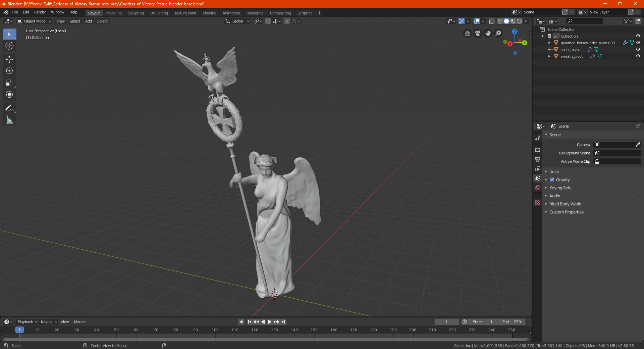
Task: Toggle orthographic view with grid icon
Action: 467,33
